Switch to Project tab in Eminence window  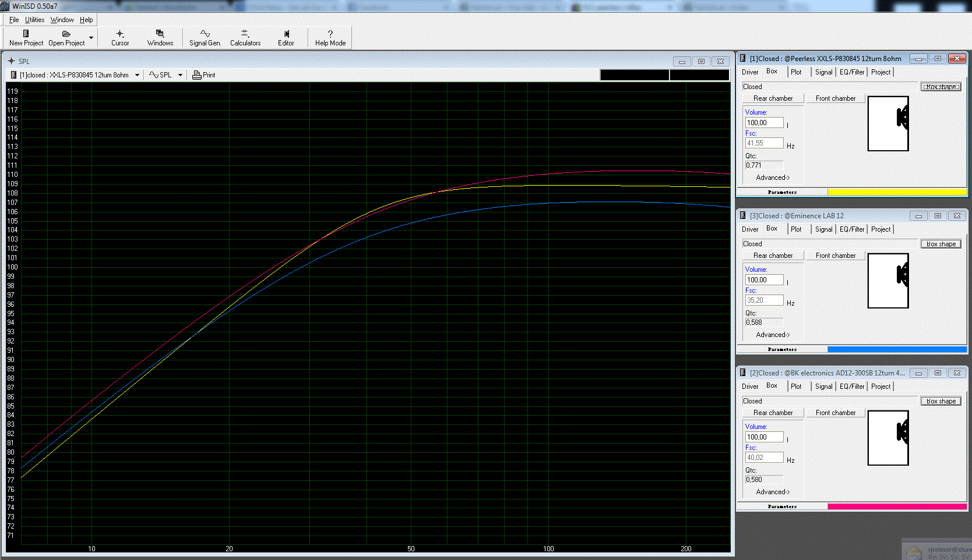click(881, 229)
